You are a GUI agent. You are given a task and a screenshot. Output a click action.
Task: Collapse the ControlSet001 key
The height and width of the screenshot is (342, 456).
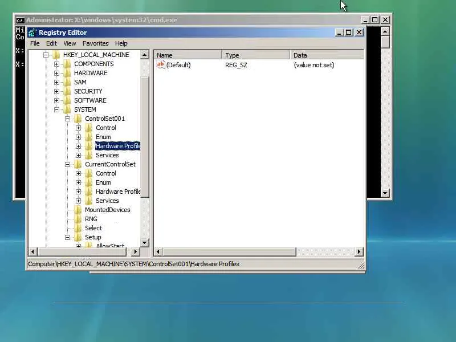pos(67,119)
